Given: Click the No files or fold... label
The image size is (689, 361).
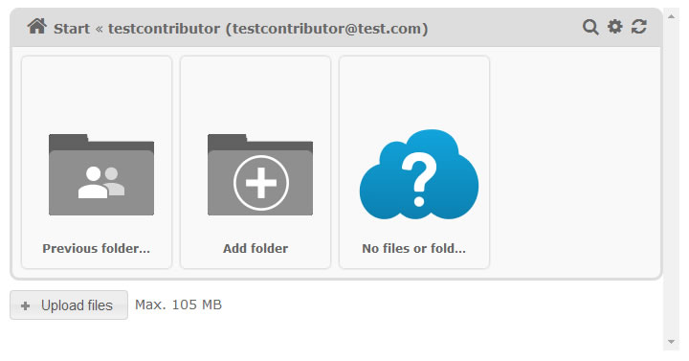Looking at the screenshot, I should point(414,248).
